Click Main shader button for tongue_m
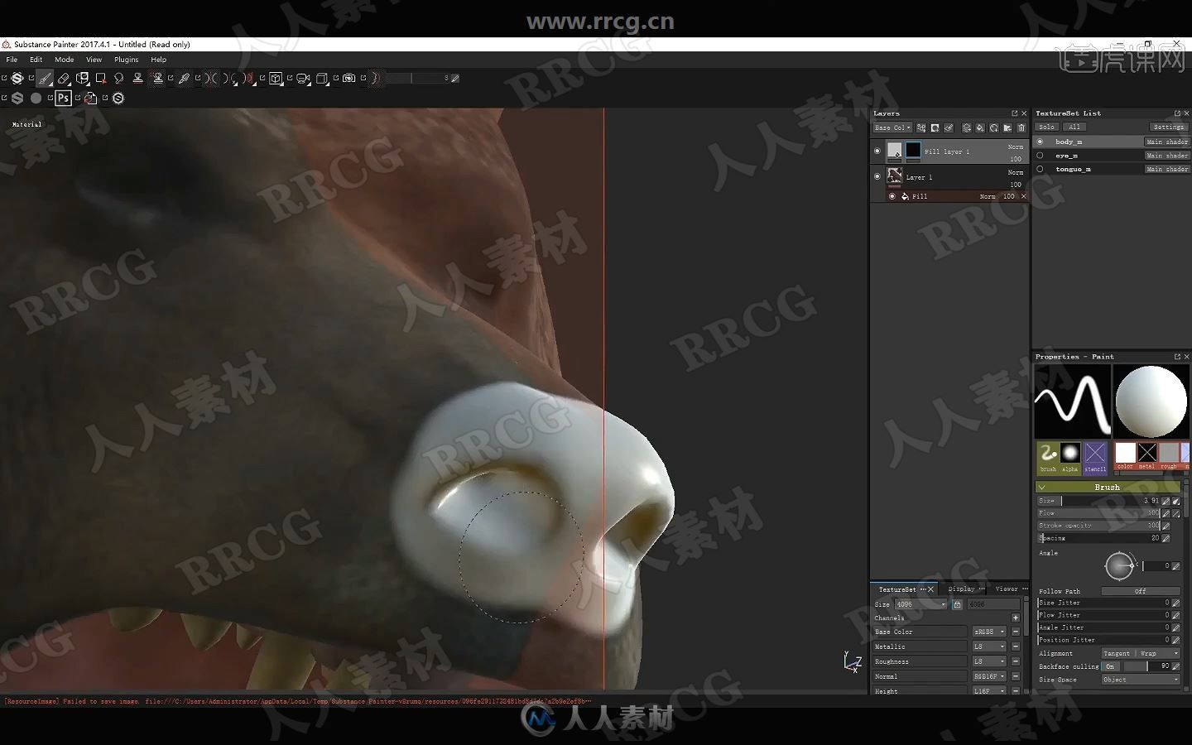 [x=1166, y=168]
